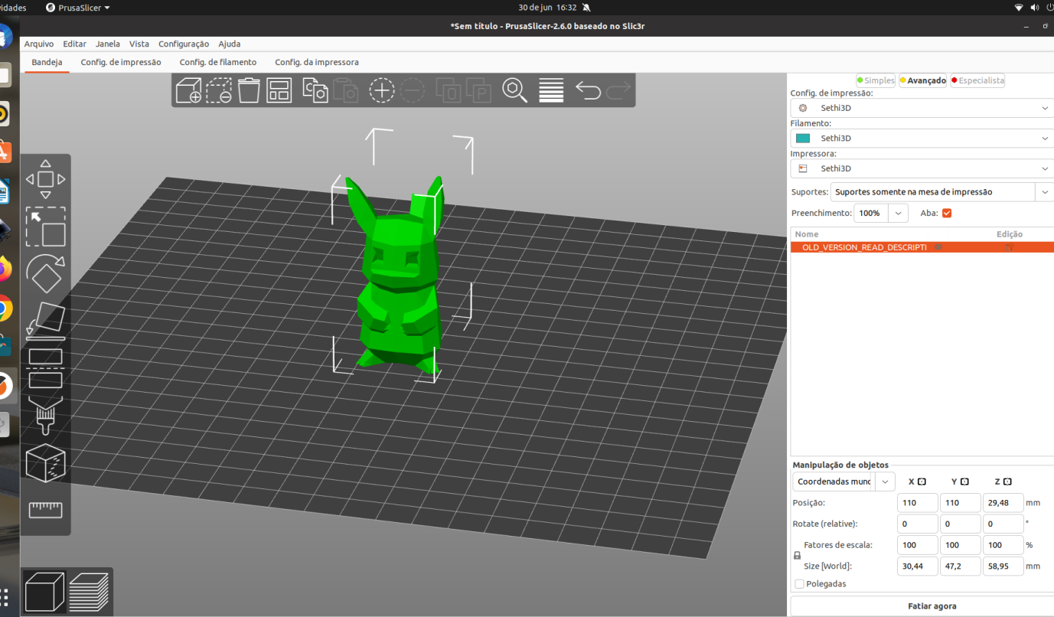Open the PrusaSlicer app menu in top bar

point(78,8)
